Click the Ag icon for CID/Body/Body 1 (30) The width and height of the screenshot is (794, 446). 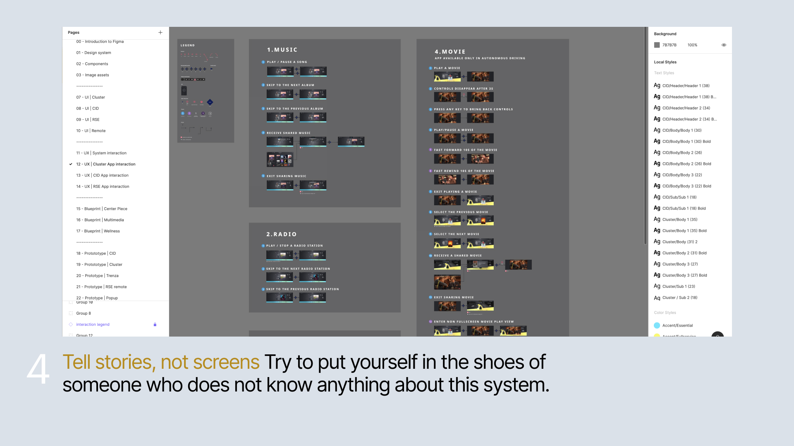point(657,130)
